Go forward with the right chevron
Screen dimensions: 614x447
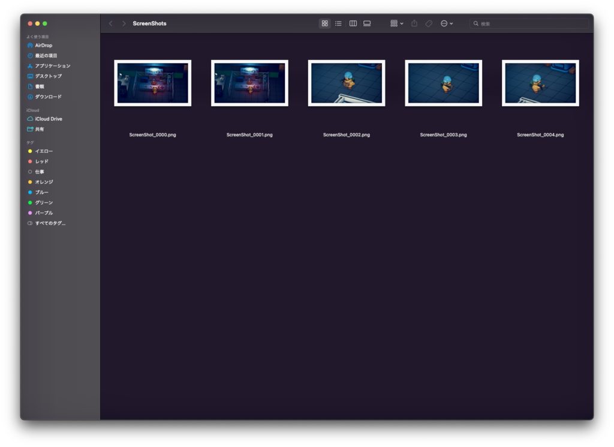[x=124, y=23]
